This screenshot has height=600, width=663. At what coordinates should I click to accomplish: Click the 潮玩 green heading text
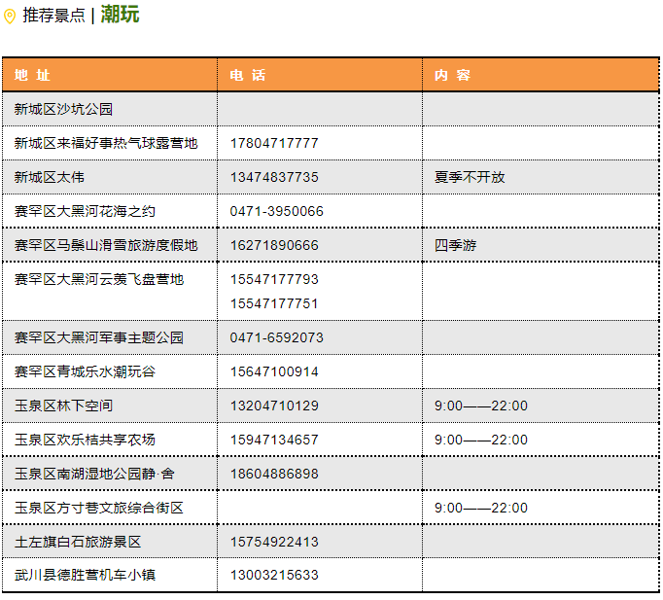click(x=120, y=15)
